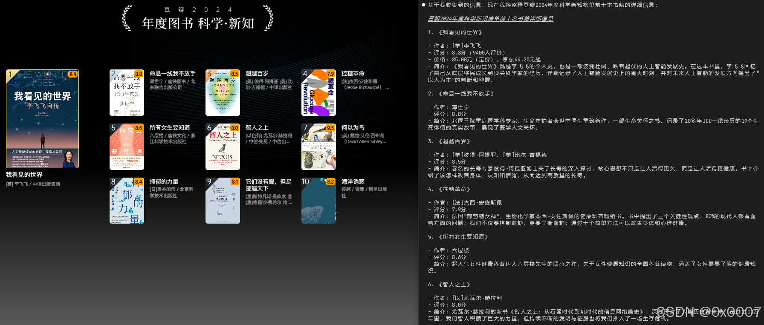Click the entry heading 5.《所有女生要知道》 in the right panel
764x325 pixels.
[x=458, y=237]
